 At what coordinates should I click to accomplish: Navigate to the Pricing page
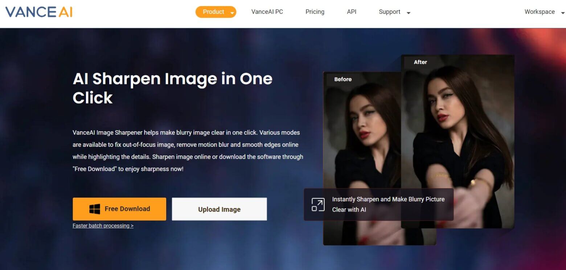(315, 12)
